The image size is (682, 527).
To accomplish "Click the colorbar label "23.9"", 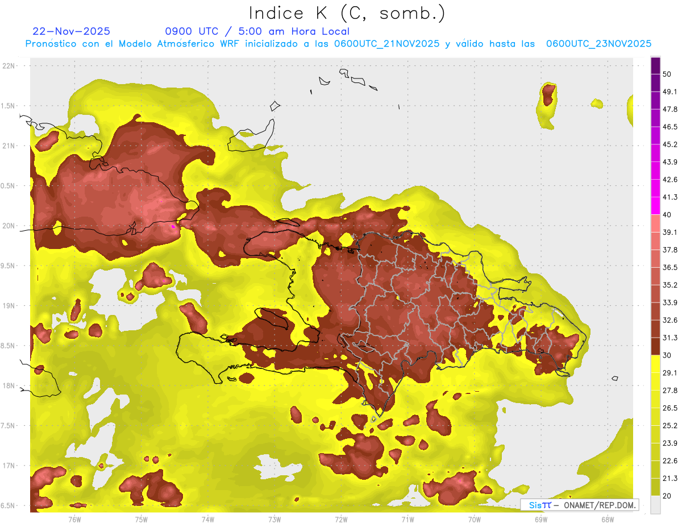I will pos(669,443).
